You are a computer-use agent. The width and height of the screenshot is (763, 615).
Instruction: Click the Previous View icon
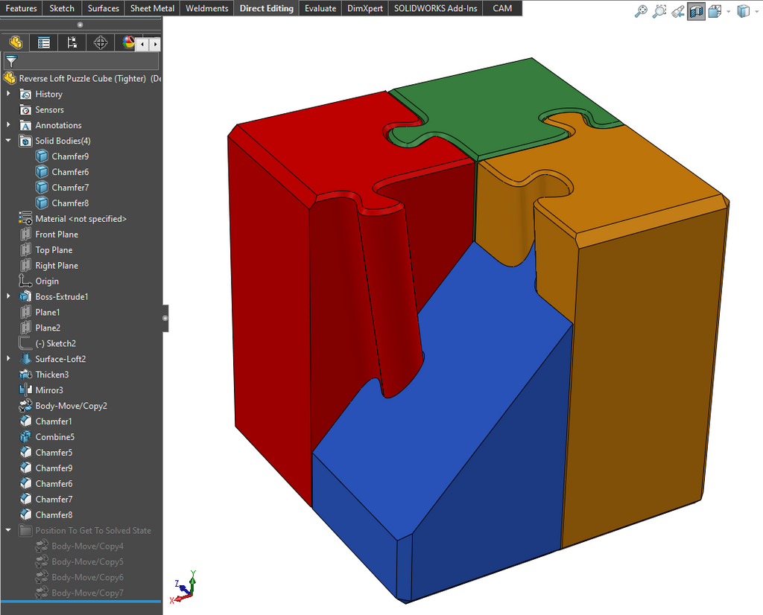click(x=677, y=11)
